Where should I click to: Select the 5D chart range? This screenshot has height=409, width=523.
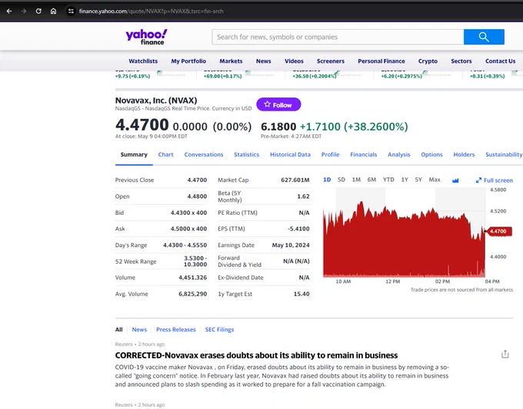(341, 180)
